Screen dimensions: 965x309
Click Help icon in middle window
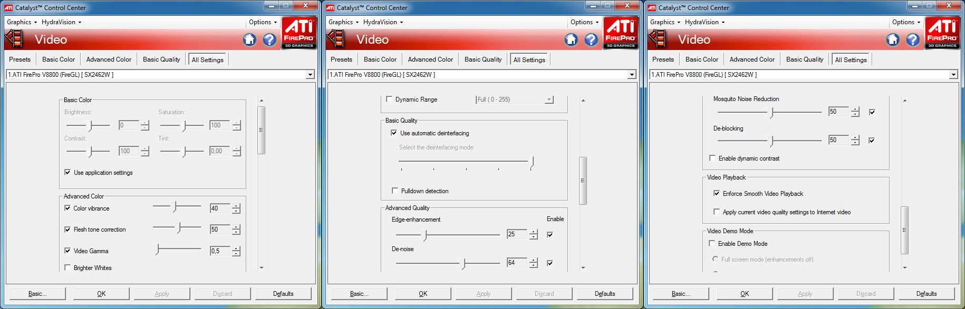pyautogui.click(x=591, y=39)
